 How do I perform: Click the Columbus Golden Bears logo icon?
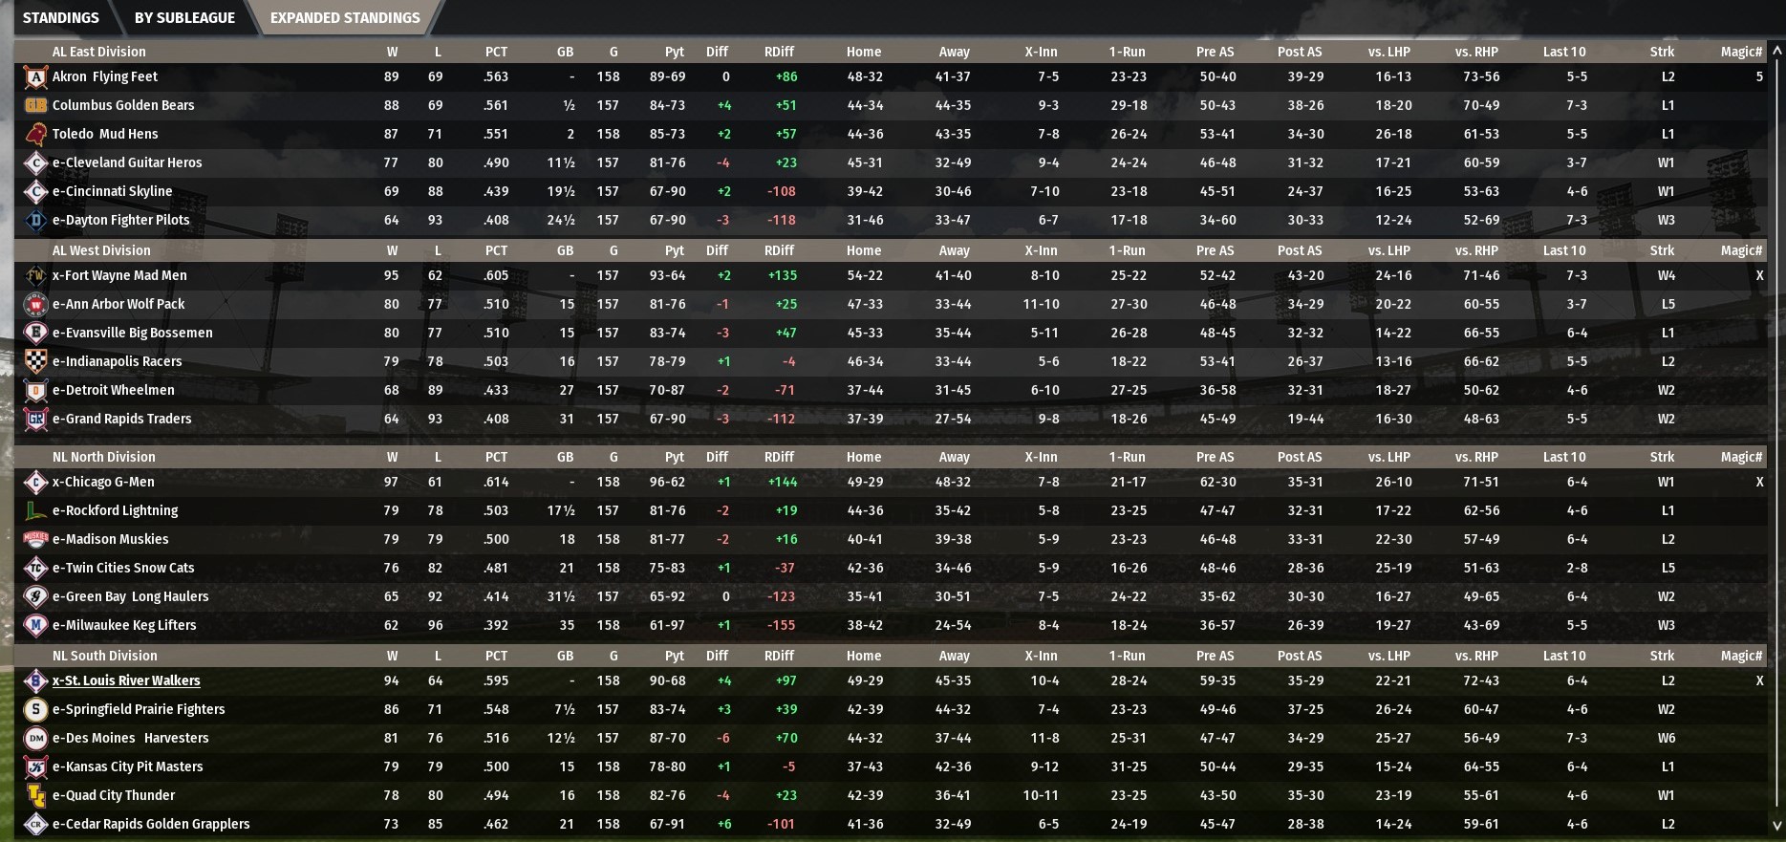click(x=35, y=106)
